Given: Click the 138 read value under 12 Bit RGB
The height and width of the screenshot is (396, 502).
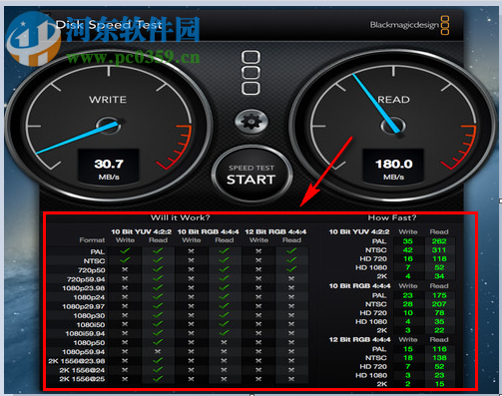Looking at the screenshot, I should point(439,358).
